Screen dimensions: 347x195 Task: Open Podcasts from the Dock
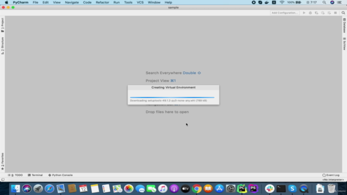(174, 188)
